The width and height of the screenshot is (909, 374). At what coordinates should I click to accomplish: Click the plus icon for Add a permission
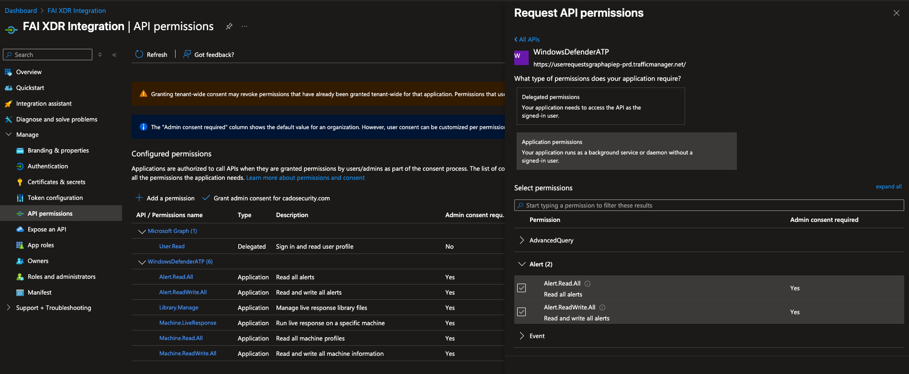(139, 198)
